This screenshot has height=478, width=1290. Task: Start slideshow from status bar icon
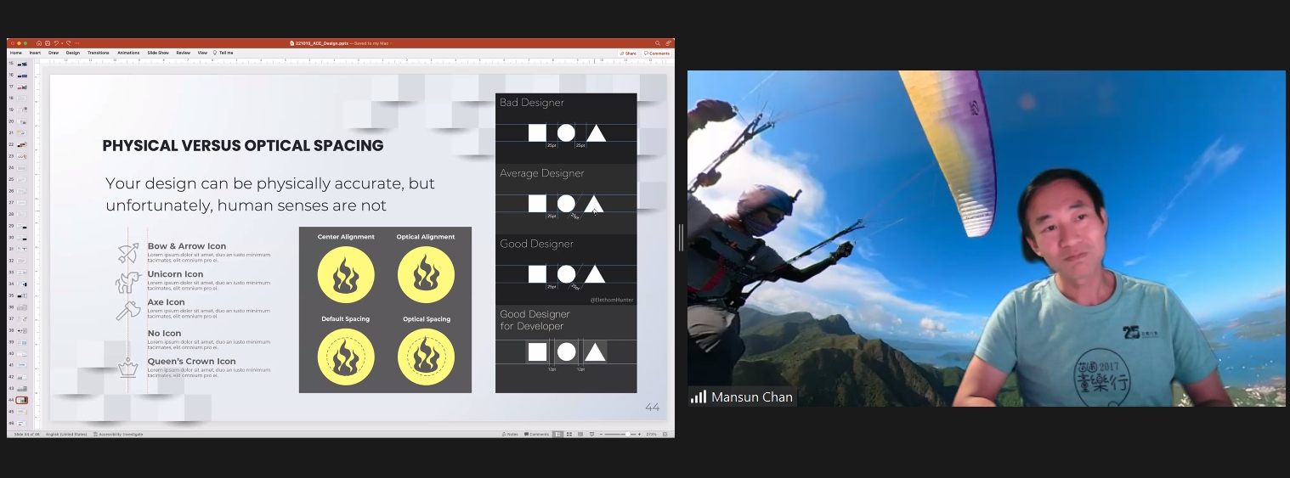pyautogui.click(x=591, y=434)
